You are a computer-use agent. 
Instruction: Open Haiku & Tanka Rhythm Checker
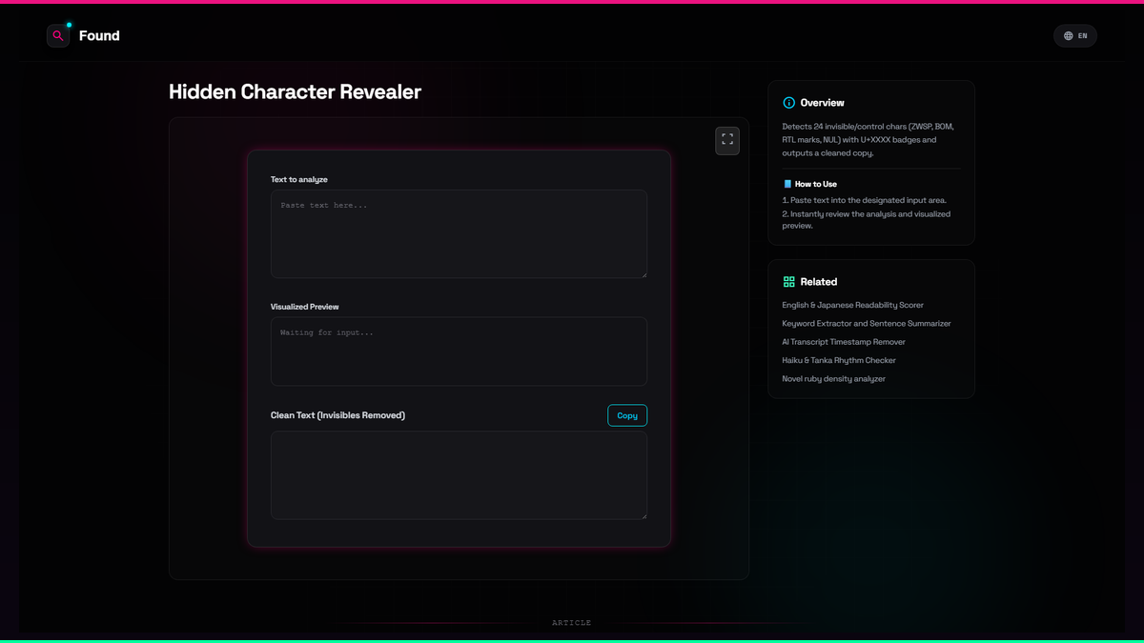point(839,360)
